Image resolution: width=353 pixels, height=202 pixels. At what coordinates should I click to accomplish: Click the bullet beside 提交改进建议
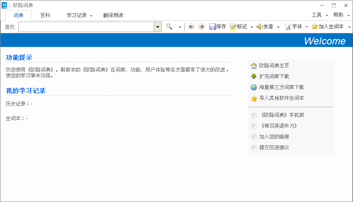pos(254,148)
